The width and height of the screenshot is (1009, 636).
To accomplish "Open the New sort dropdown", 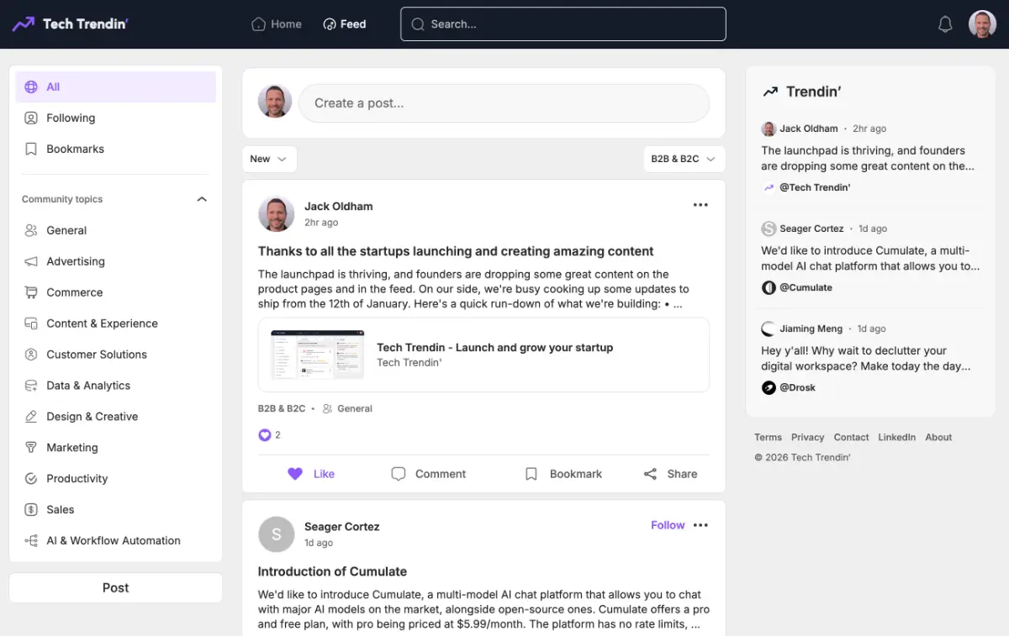I will 269,159.
